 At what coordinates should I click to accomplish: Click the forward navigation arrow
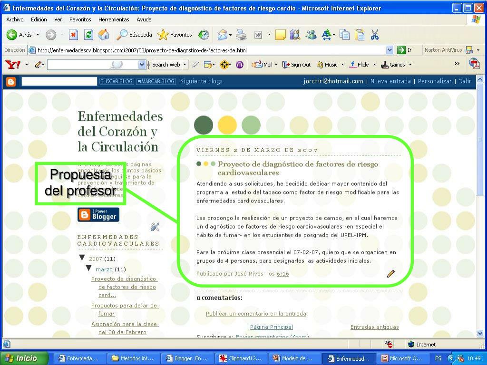51,35
